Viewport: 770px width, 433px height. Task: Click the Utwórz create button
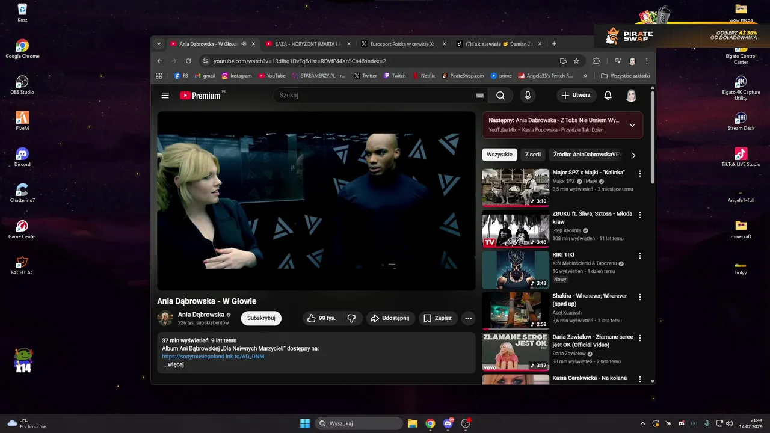(x=576, y=95)
